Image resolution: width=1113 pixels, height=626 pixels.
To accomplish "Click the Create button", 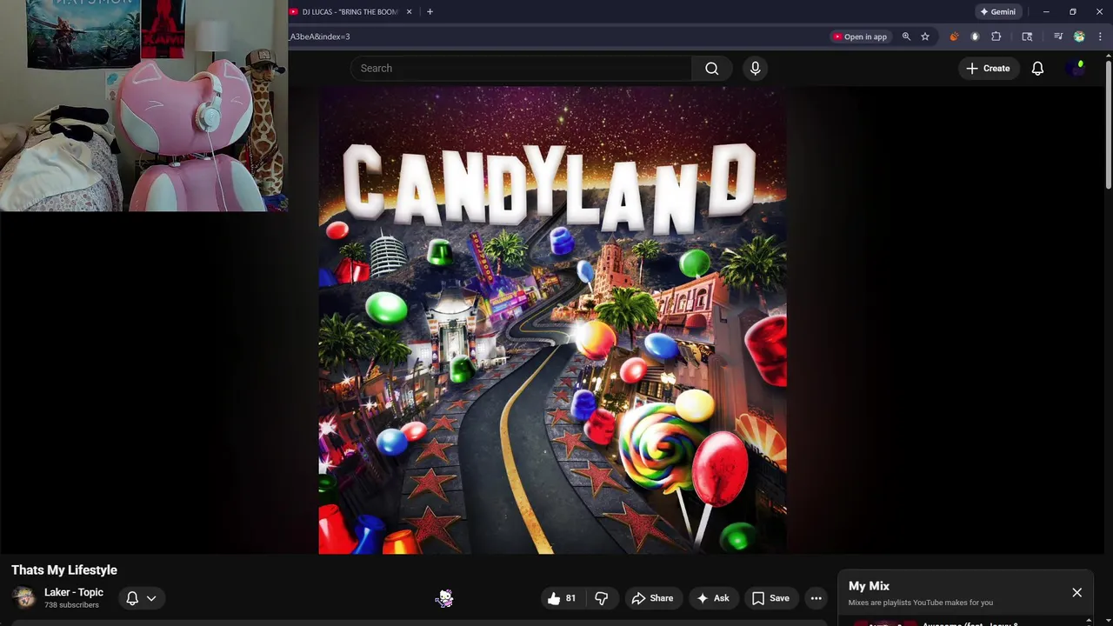I will 988,68.
